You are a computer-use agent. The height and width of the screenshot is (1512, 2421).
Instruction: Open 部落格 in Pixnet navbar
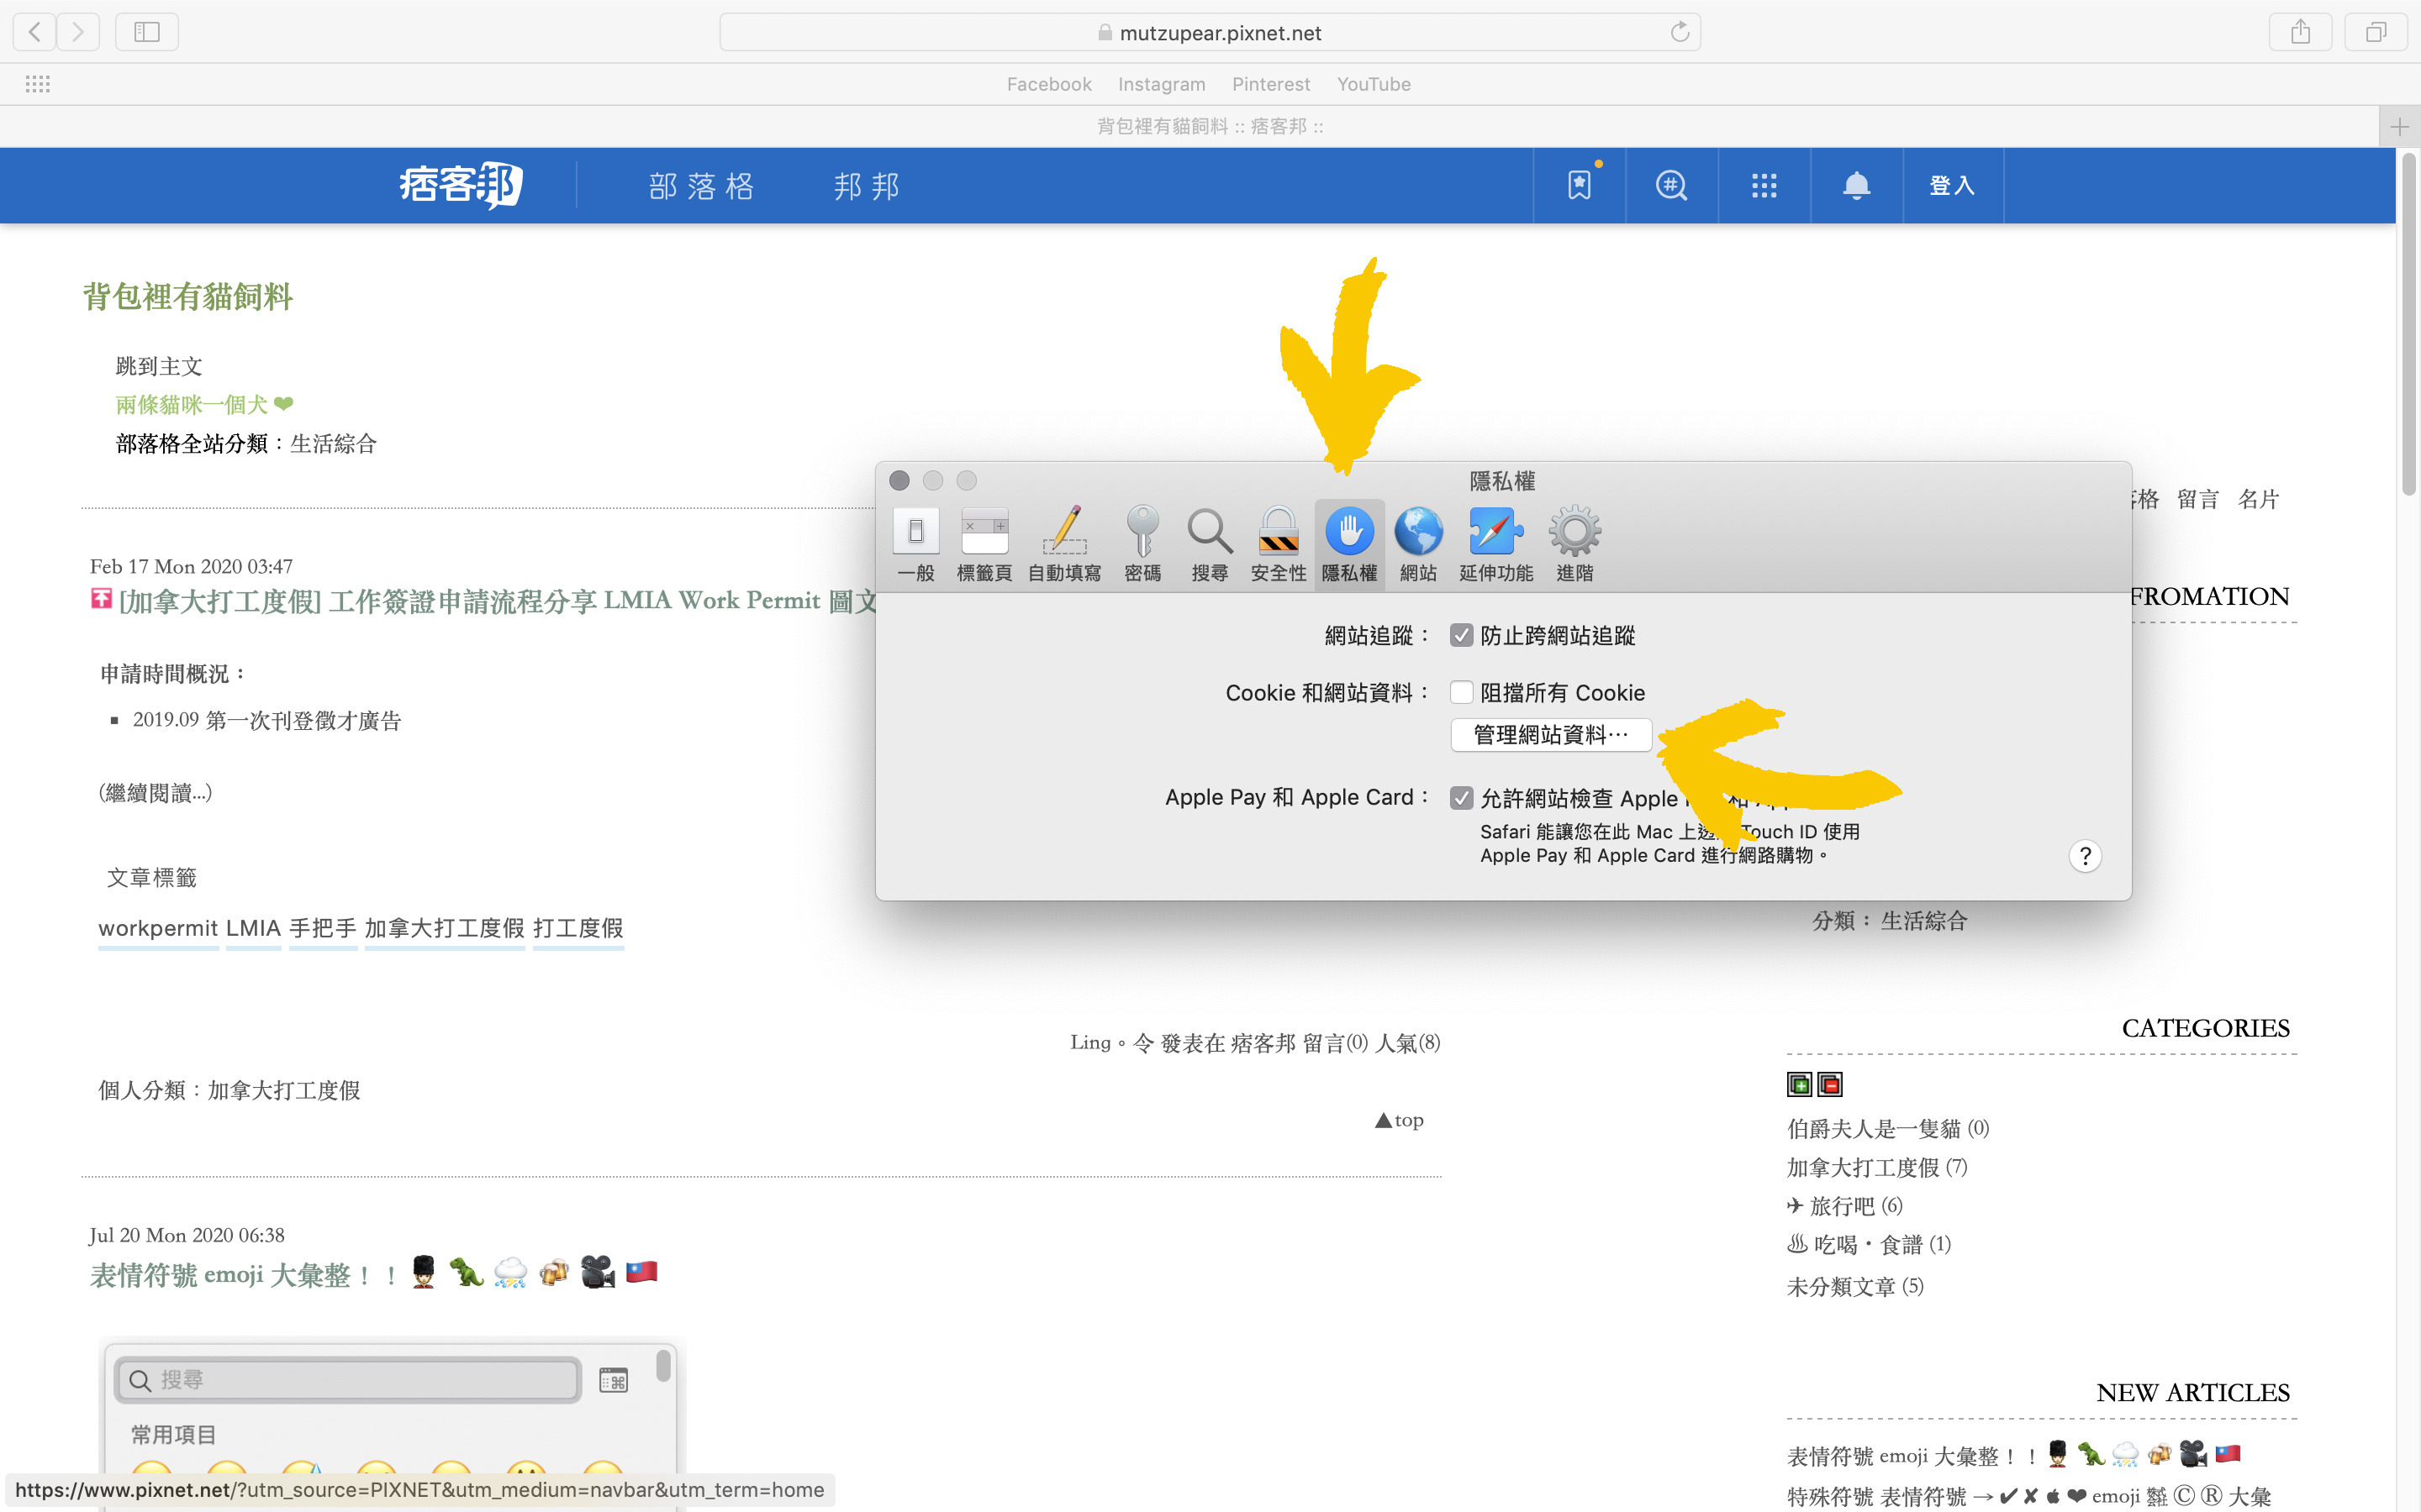coord(701,186)
